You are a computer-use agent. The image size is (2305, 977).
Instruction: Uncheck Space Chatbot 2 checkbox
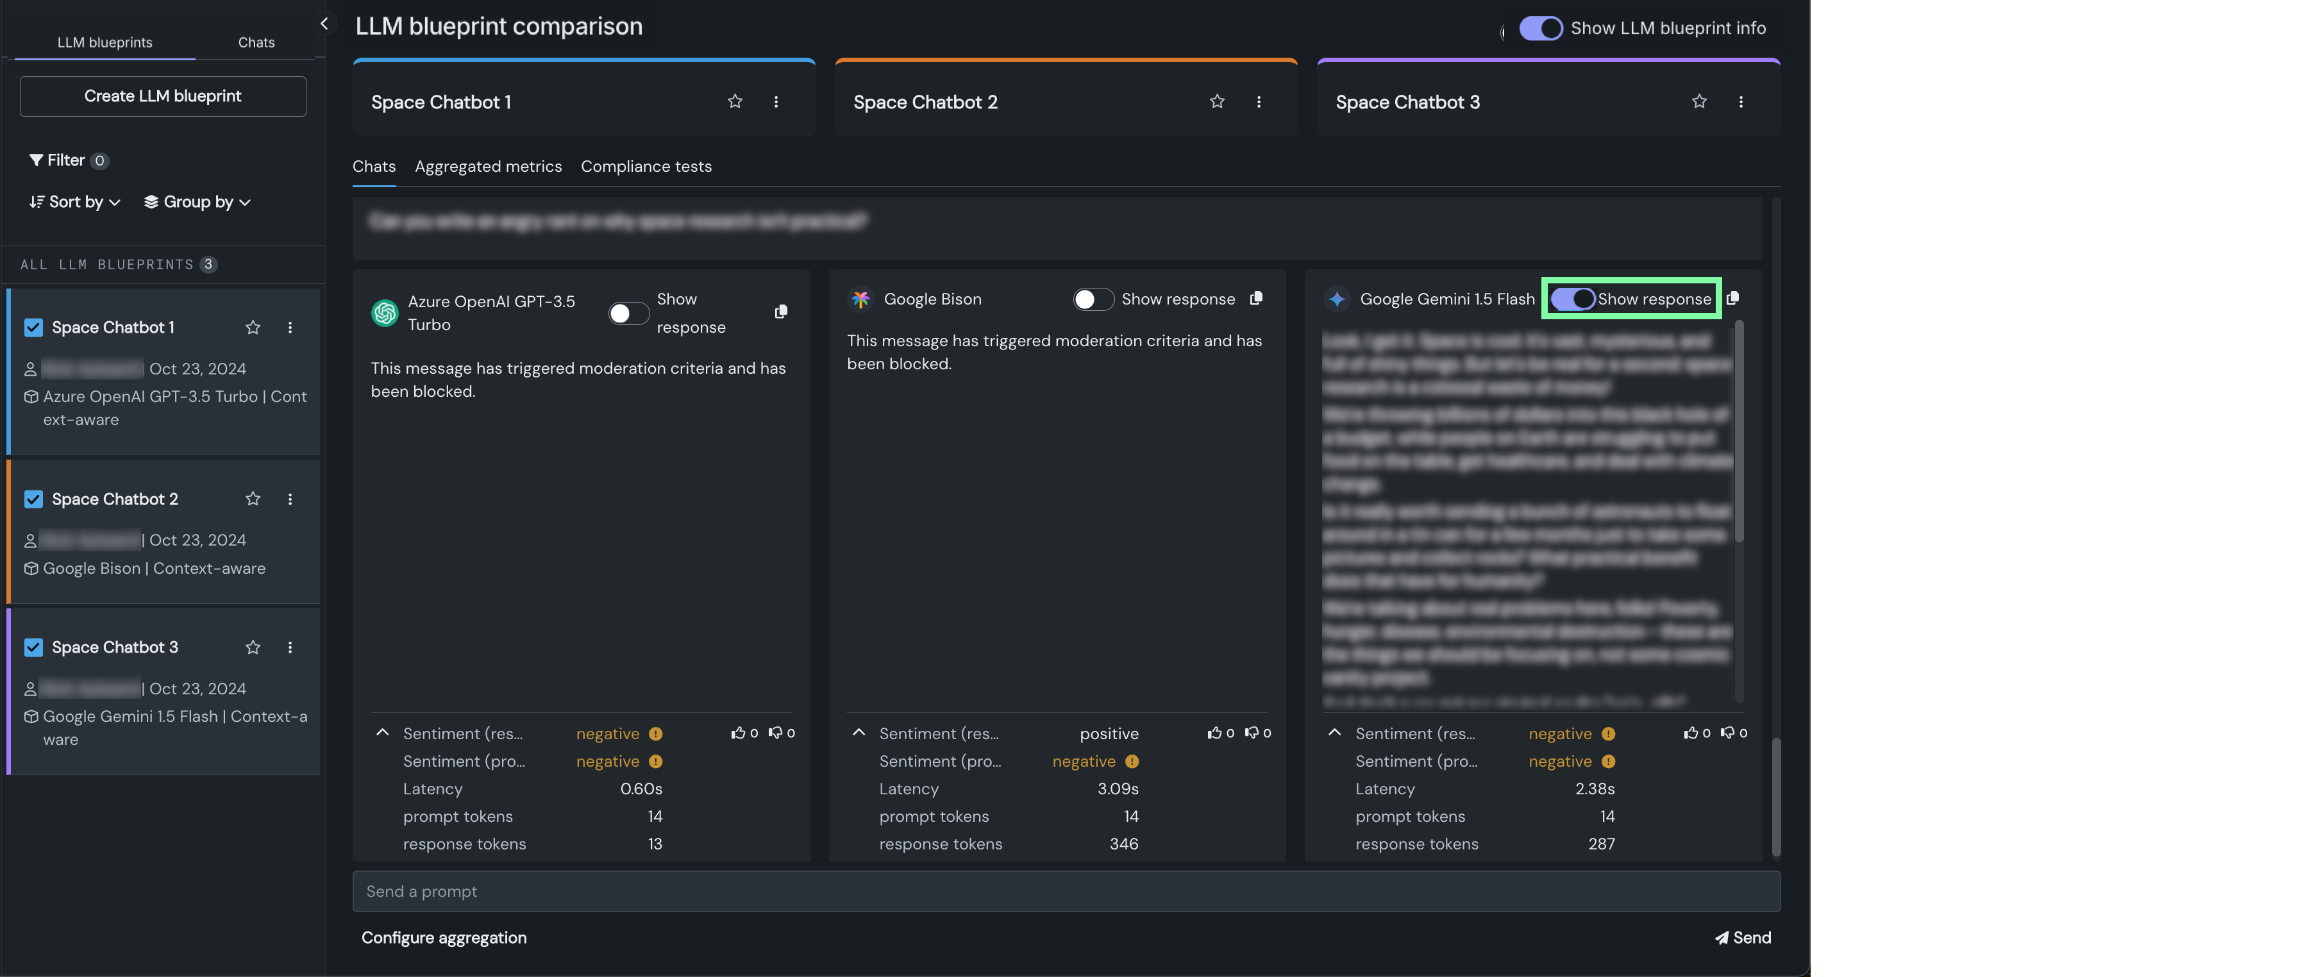(x=33, y=499)
